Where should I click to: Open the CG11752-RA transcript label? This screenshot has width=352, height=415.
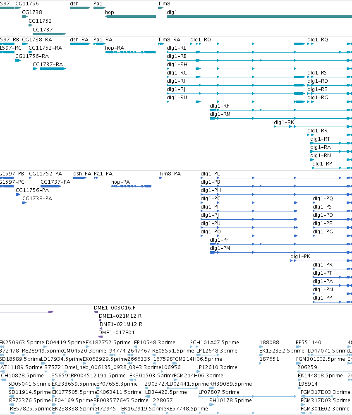click(45, 48)
